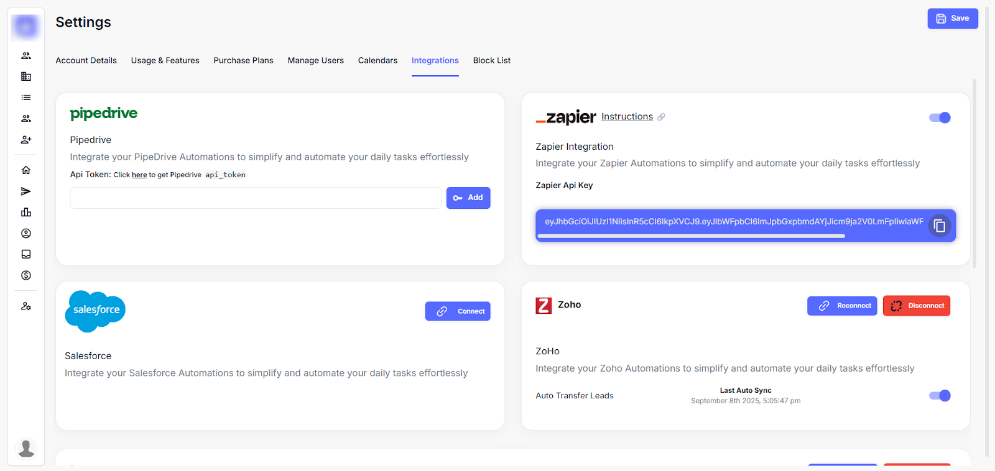
Task: Click the list icon in sidebar
Action: [x=26, y=98]
